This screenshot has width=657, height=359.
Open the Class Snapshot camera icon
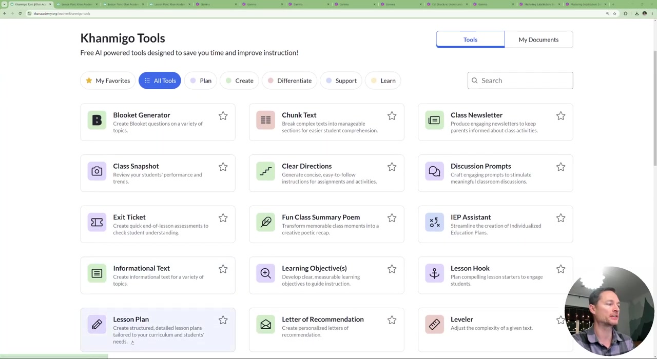click(97, 171)
